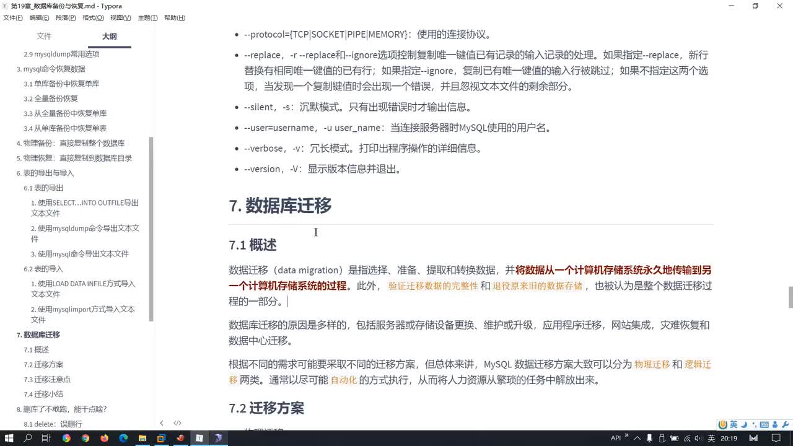
Task: Toggle IME moon (half-width) icon
Action: coord(744,424)
